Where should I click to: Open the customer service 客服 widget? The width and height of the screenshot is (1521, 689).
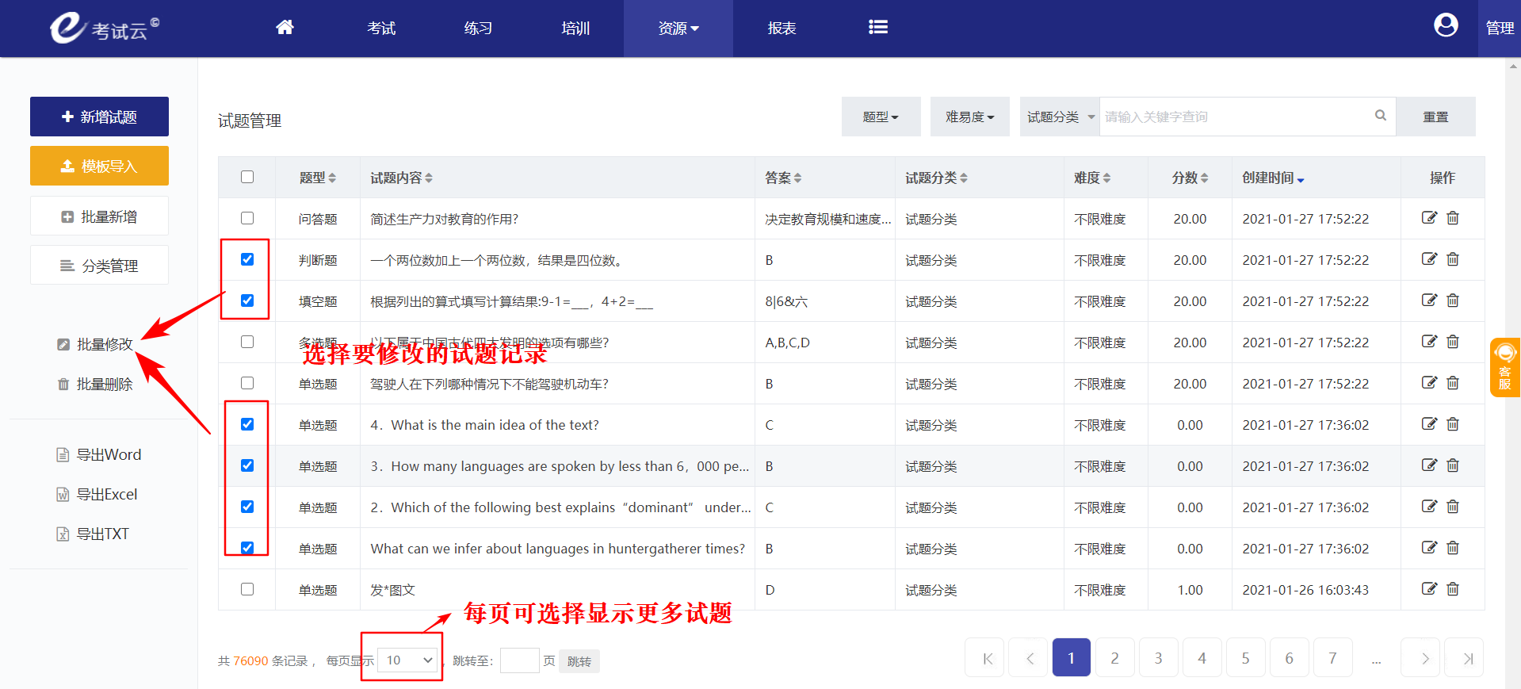pos(1504,367)
